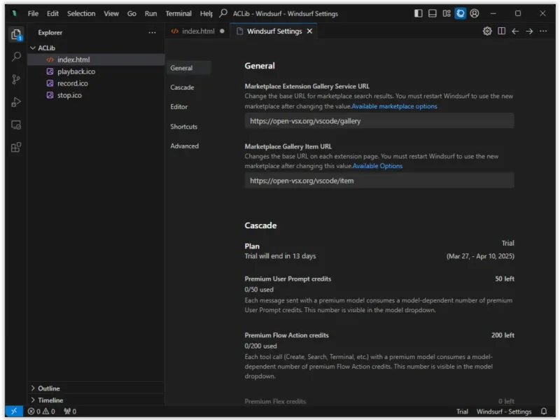Open the Explorer panel ellipsis menu
The image size is (560, 420).
tap(152, 32)
